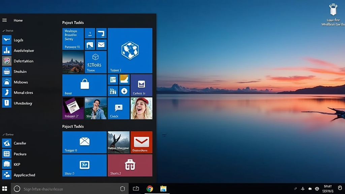This screenshot has height=194, width=345.
Task: Click the small download arrow tile
Action: (x=124, y=91)
